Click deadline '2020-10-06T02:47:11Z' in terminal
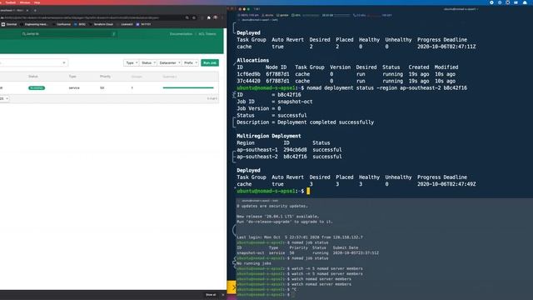 click(446, 47)
